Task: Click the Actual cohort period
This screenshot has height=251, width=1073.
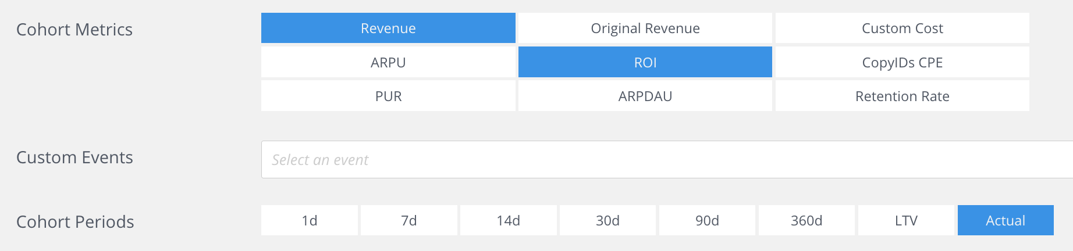Action: point(1006,220)
